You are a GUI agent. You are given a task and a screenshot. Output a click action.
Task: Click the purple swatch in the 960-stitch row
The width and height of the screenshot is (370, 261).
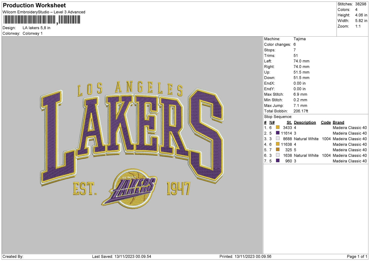(x=278, y=161)
